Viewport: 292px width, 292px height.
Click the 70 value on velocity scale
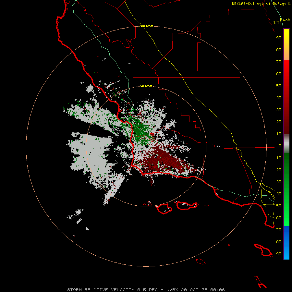point(279,62)
